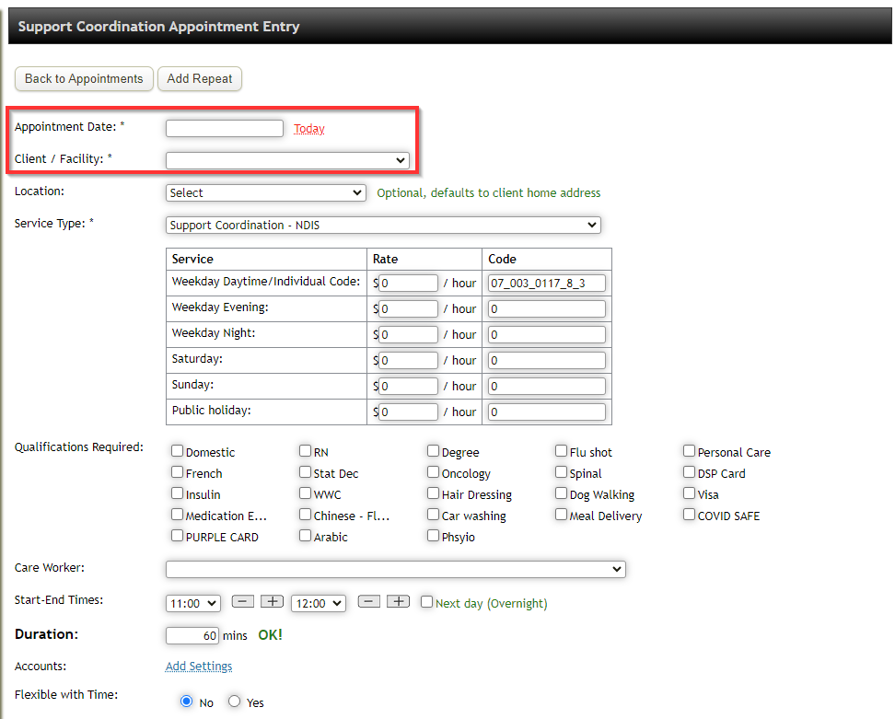Click the Weekday Daytime code field
Screen dimensions: 895x719
coord(546,283)
